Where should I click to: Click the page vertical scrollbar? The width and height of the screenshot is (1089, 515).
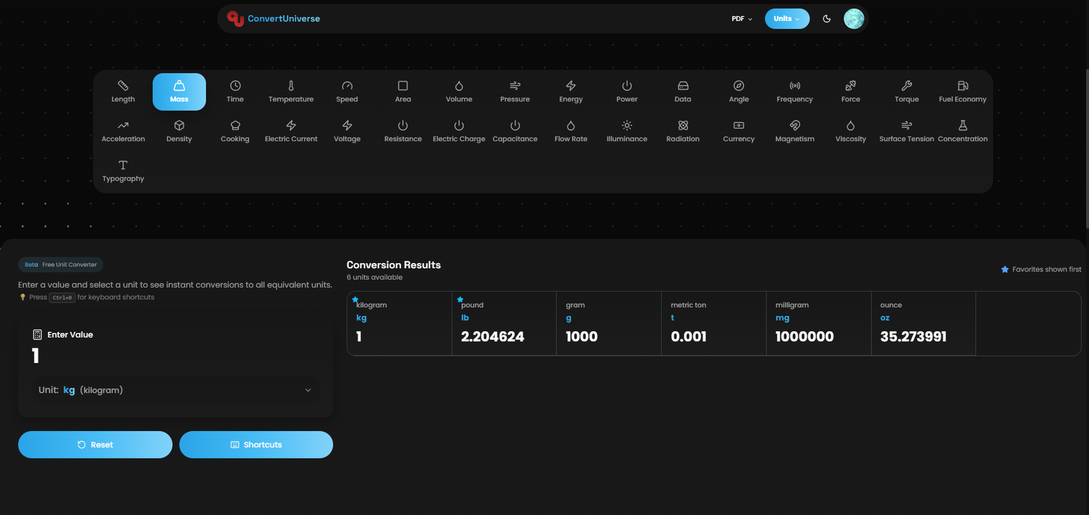[1087, 147]
